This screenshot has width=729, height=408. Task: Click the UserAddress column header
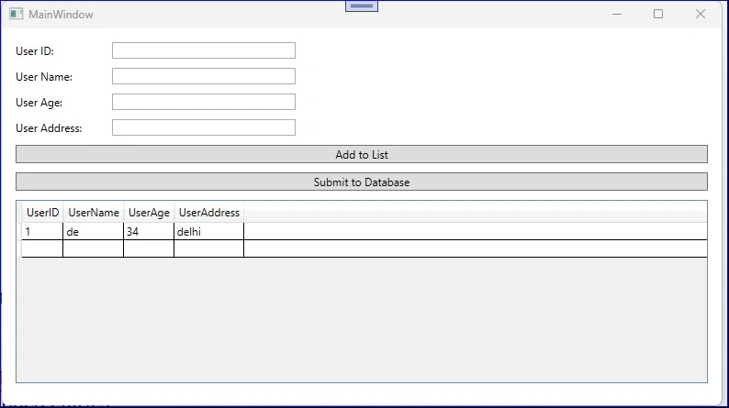(x=208, y=213)
